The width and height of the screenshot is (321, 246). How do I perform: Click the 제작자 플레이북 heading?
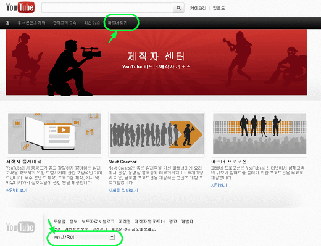[x=23, y=162]
